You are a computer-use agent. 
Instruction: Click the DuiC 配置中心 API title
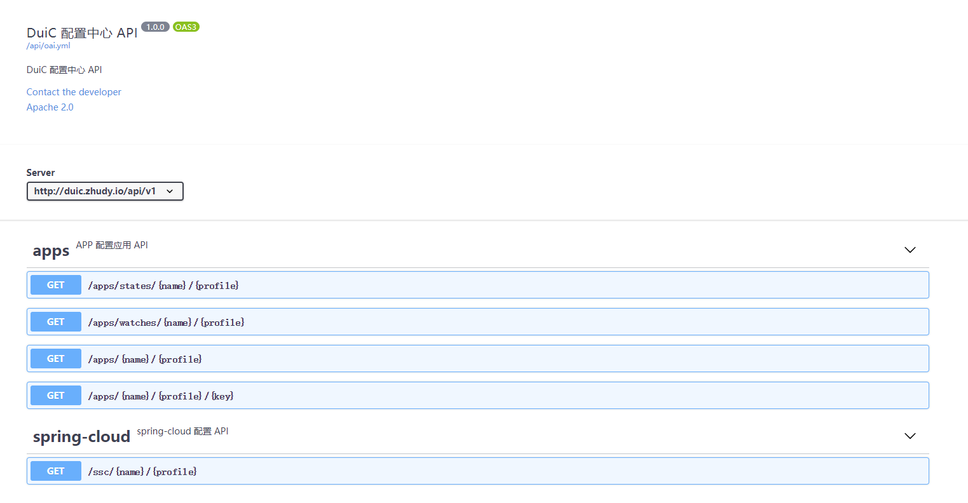[x=82, y=33]
